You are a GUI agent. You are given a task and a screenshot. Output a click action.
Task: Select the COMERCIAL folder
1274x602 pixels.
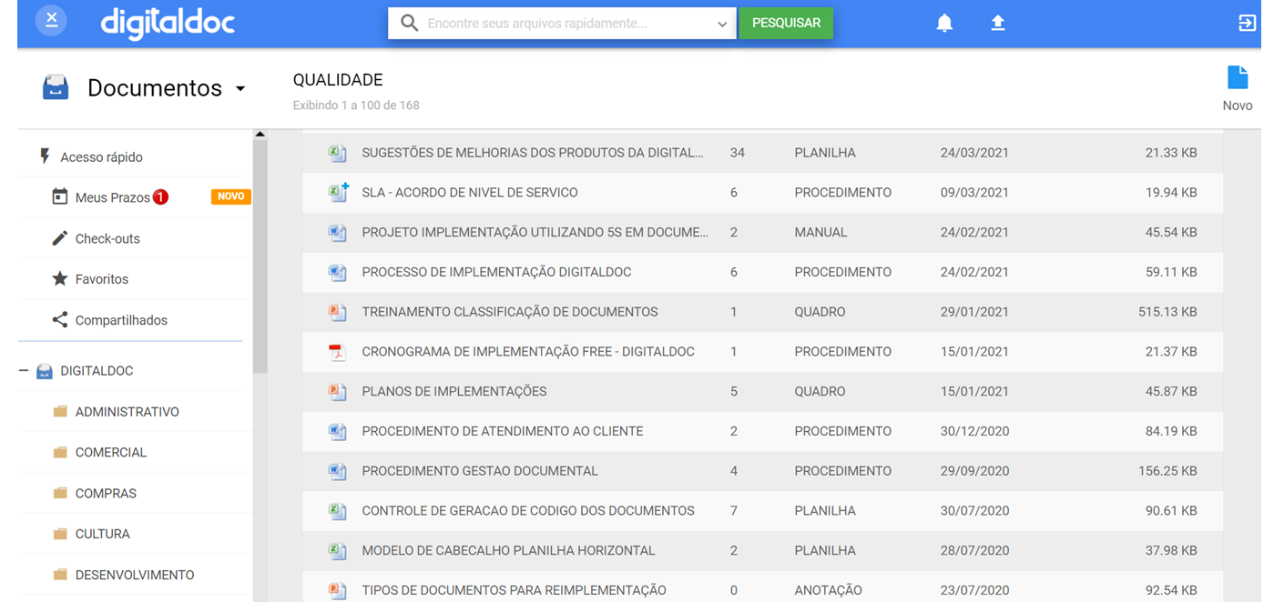(110, 452)
